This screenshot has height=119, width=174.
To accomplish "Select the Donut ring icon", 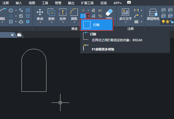I will click(x=28, y=22).
